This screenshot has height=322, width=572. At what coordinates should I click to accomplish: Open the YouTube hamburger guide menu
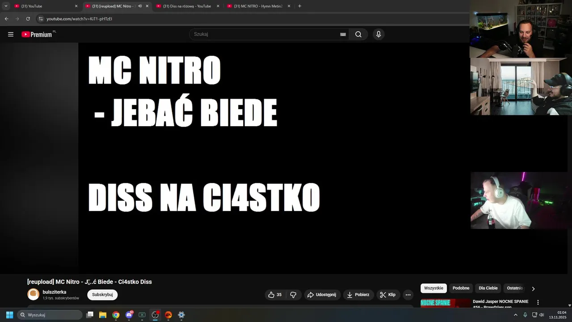click(x=11, y=34)
